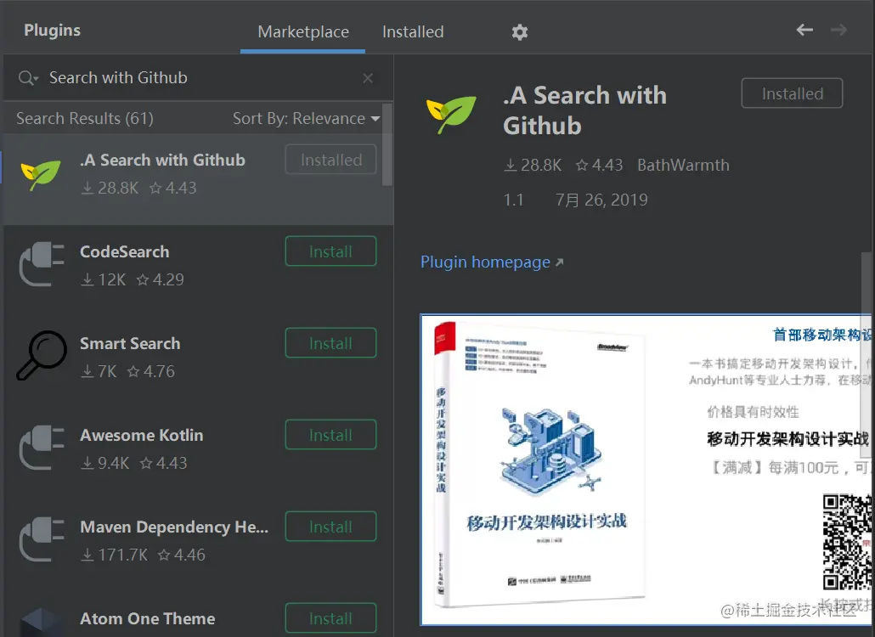Click the QR code in the banner
The width and height of the screenshot is (875, 637).
click(x=847, y=542)
